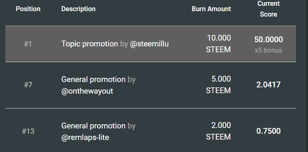The image size is (308, 152).
Task: Click the 10.000 STEEM burn amount
Action: [x=219, y=44]
